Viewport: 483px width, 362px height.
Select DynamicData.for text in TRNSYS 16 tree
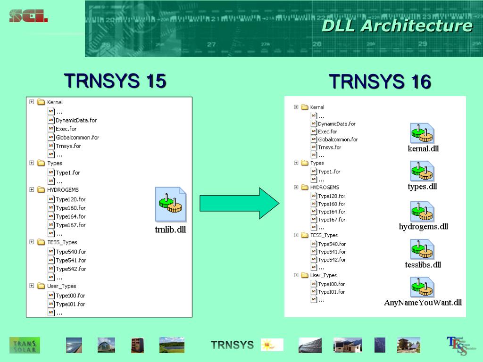pyautogui.click(x=337, y=124)
